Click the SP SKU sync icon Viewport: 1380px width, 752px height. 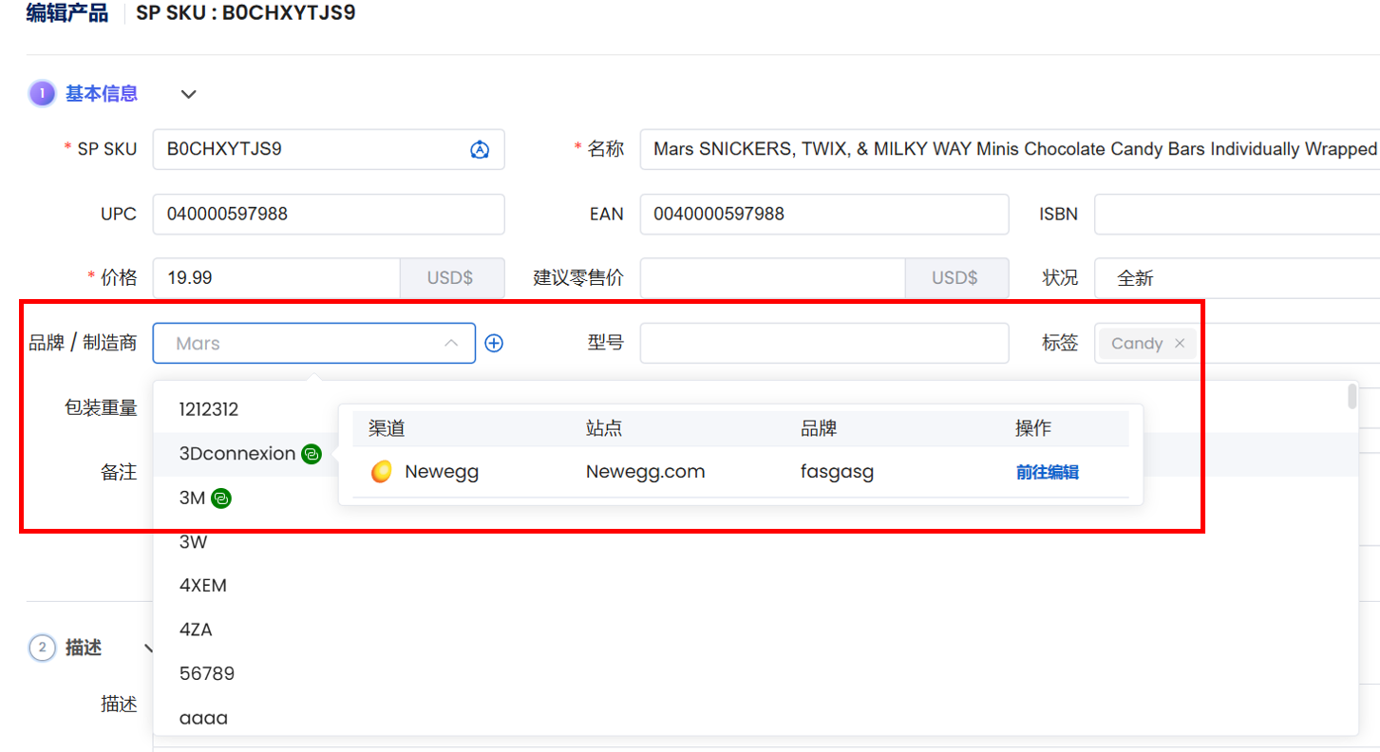[480, 149]
